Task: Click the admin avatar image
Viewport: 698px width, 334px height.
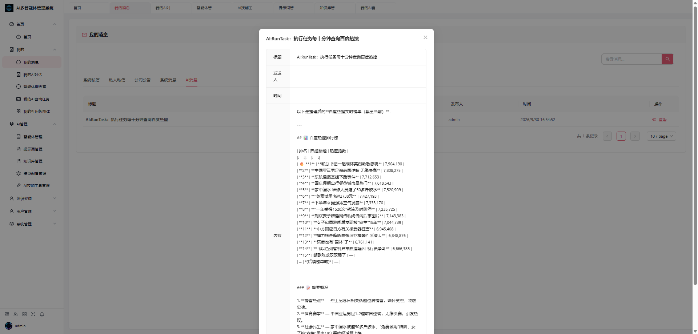Action: [x=9, y=326]
